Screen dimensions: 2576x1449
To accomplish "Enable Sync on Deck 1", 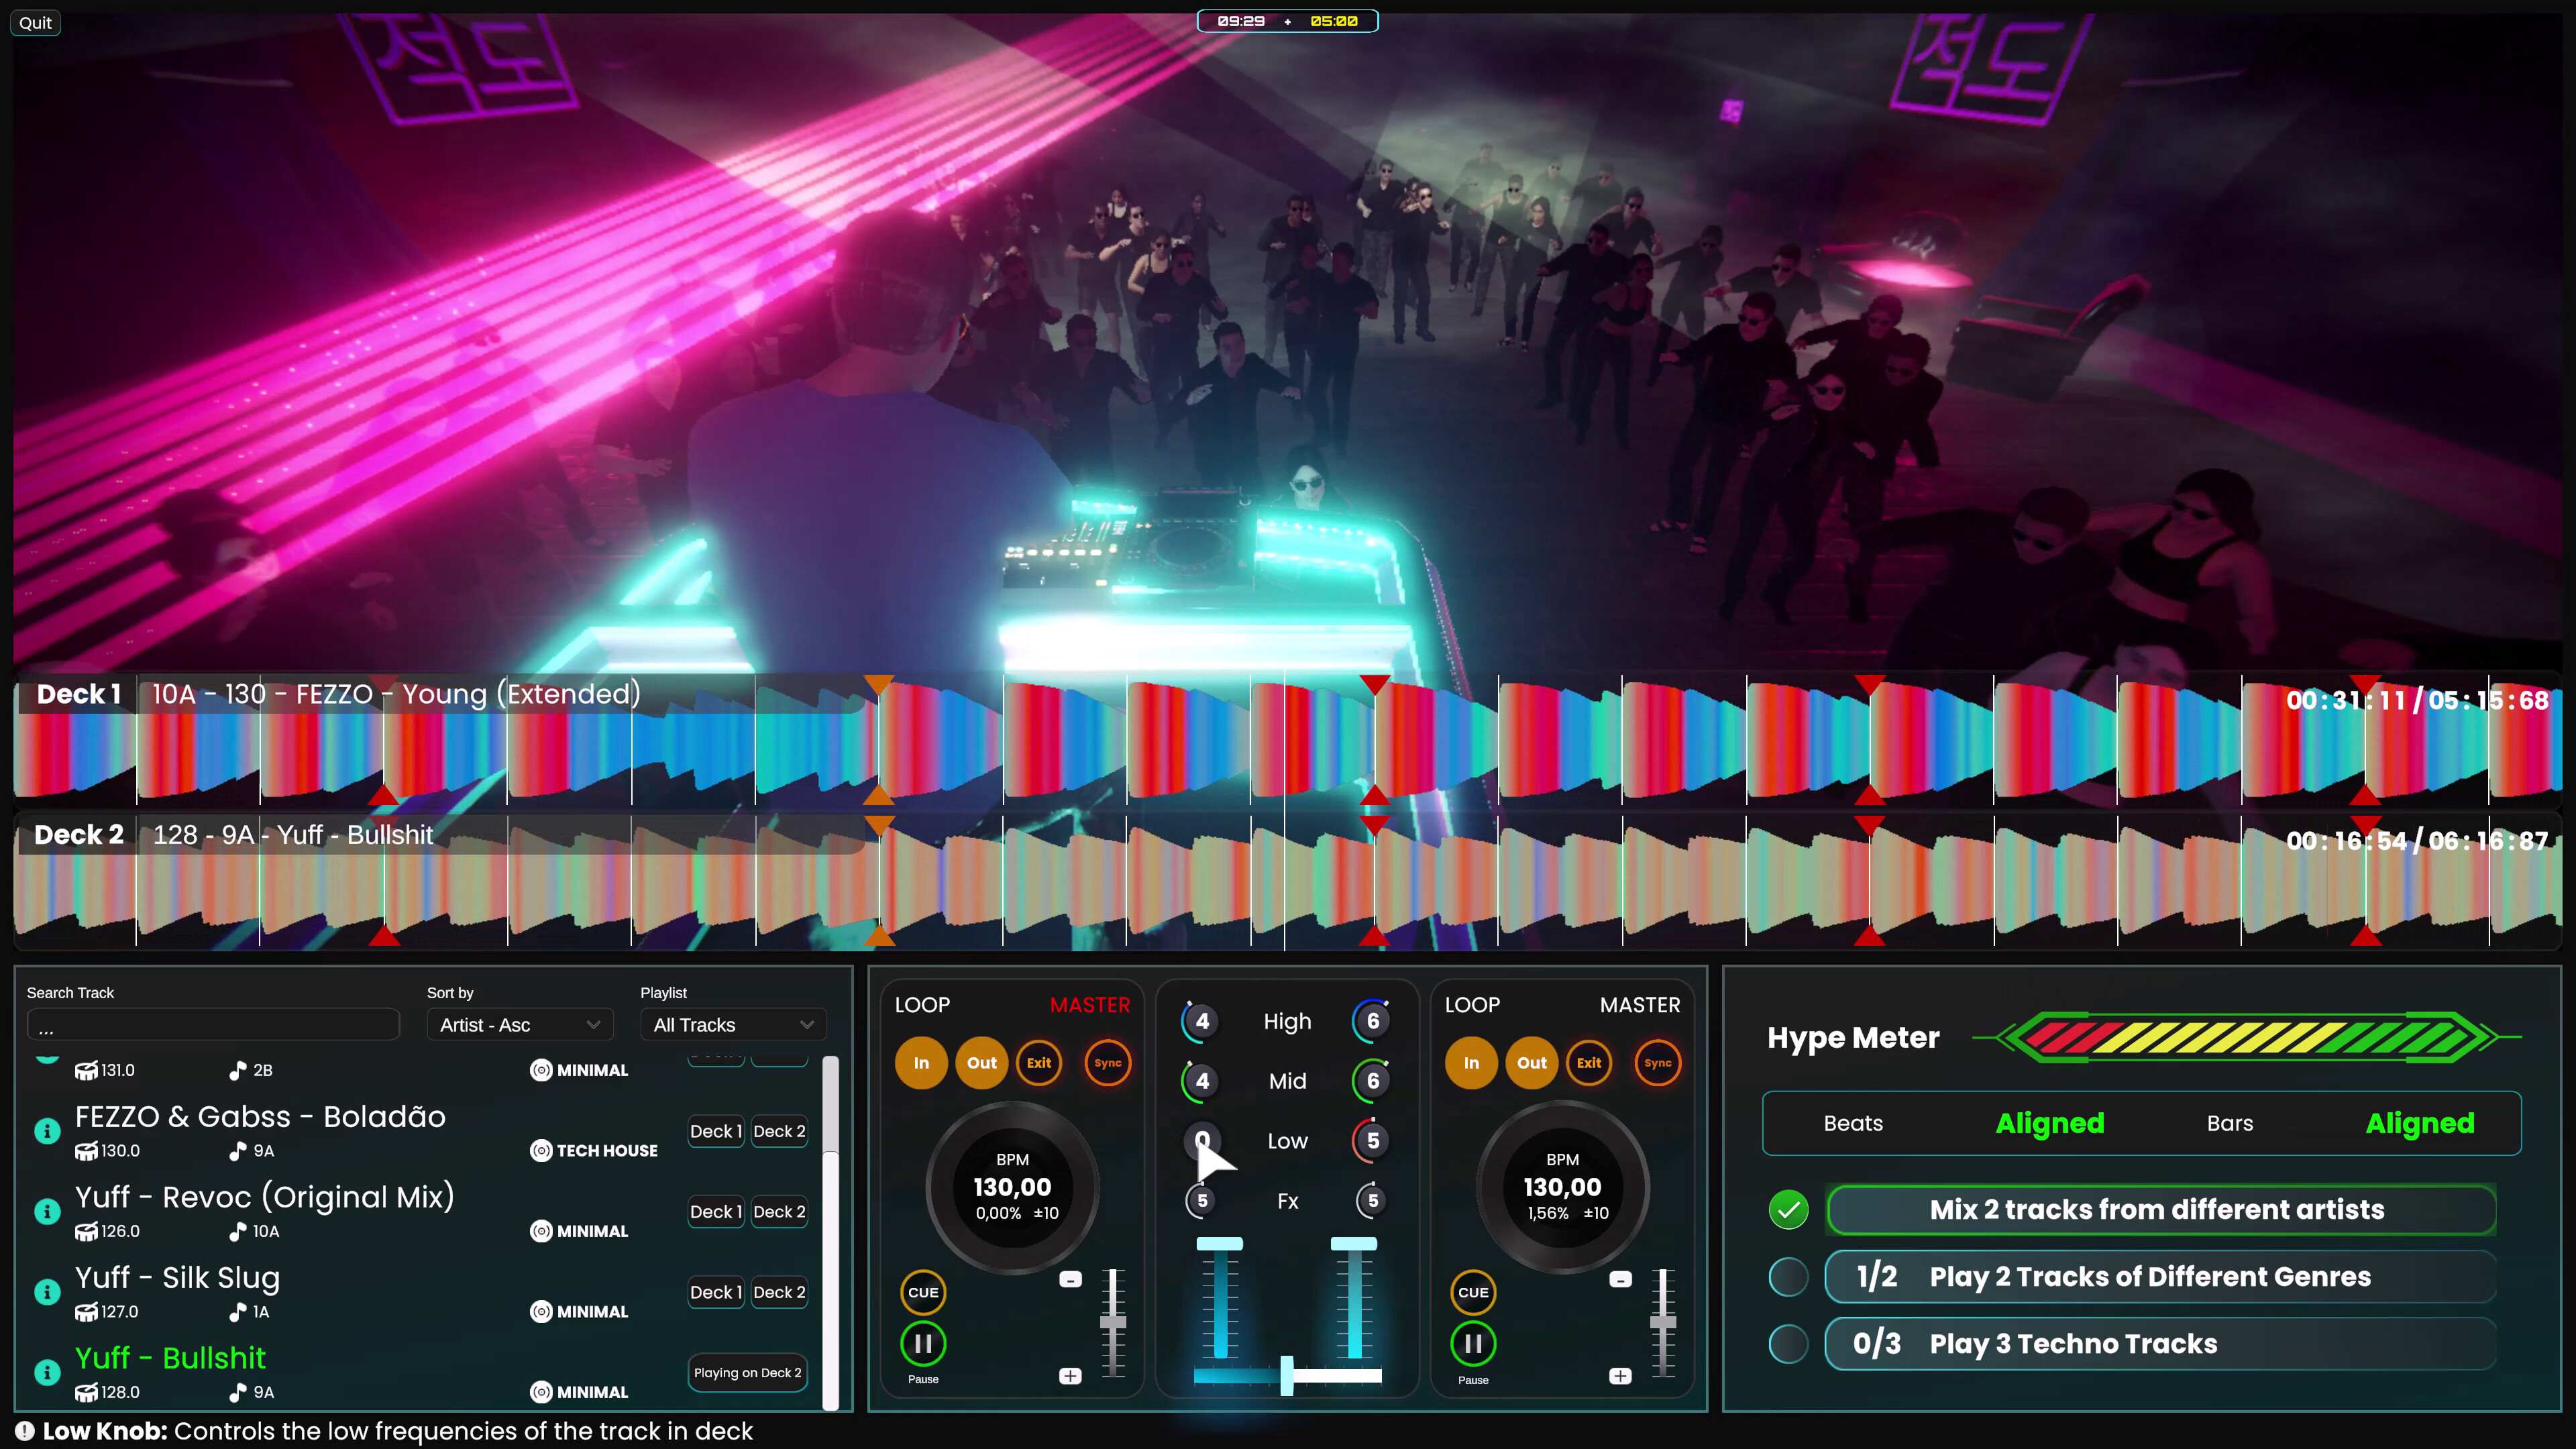I will click(1108, 1063).
